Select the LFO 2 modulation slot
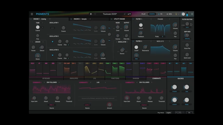Image resolution: width=223 pixels, height=125 pixels. 94,69
